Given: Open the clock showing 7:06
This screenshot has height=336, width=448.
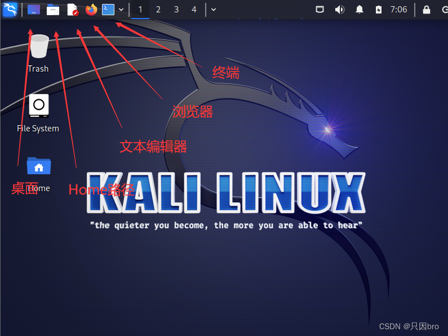Looking at the screenshot, I should [x=398, y=10].
